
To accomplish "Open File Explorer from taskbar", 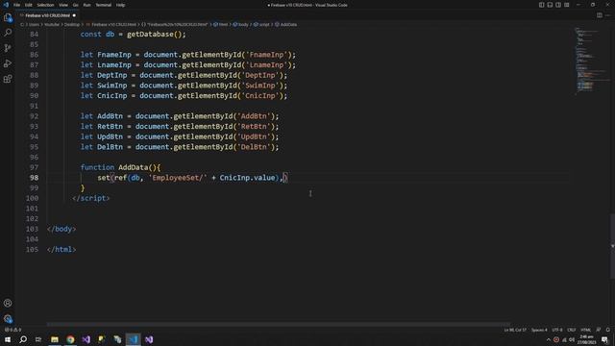I will 55,339.
